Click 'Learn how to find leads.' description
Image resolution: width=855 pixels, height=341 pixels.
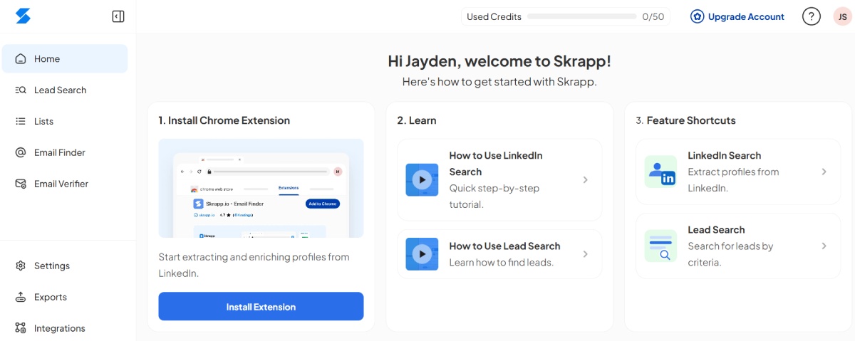point(501,263)
